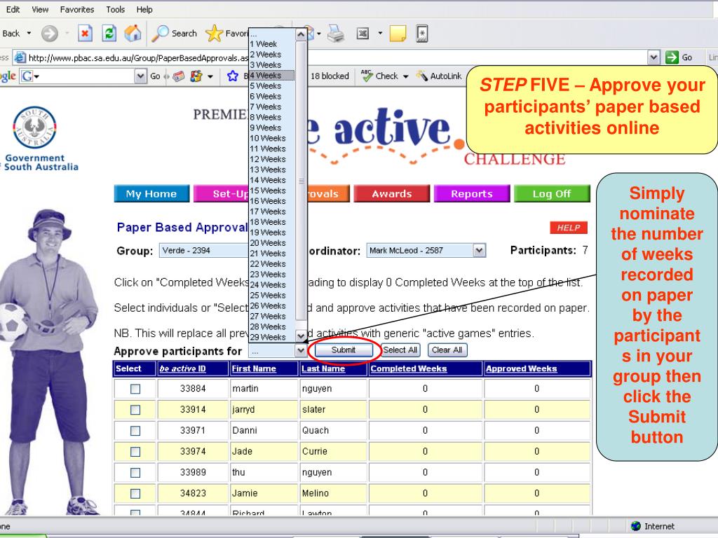The height and width of the screenshot is (538, 718).
Task: Select 4 Weeks in the dropdown list
Action: 271,76
